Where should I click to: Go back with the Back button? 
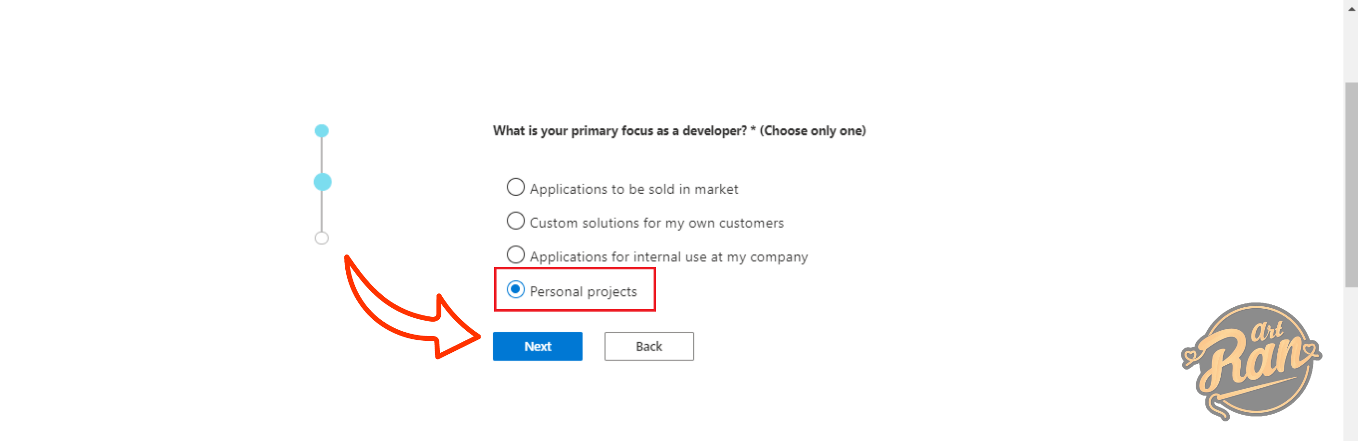pos(648,346)
